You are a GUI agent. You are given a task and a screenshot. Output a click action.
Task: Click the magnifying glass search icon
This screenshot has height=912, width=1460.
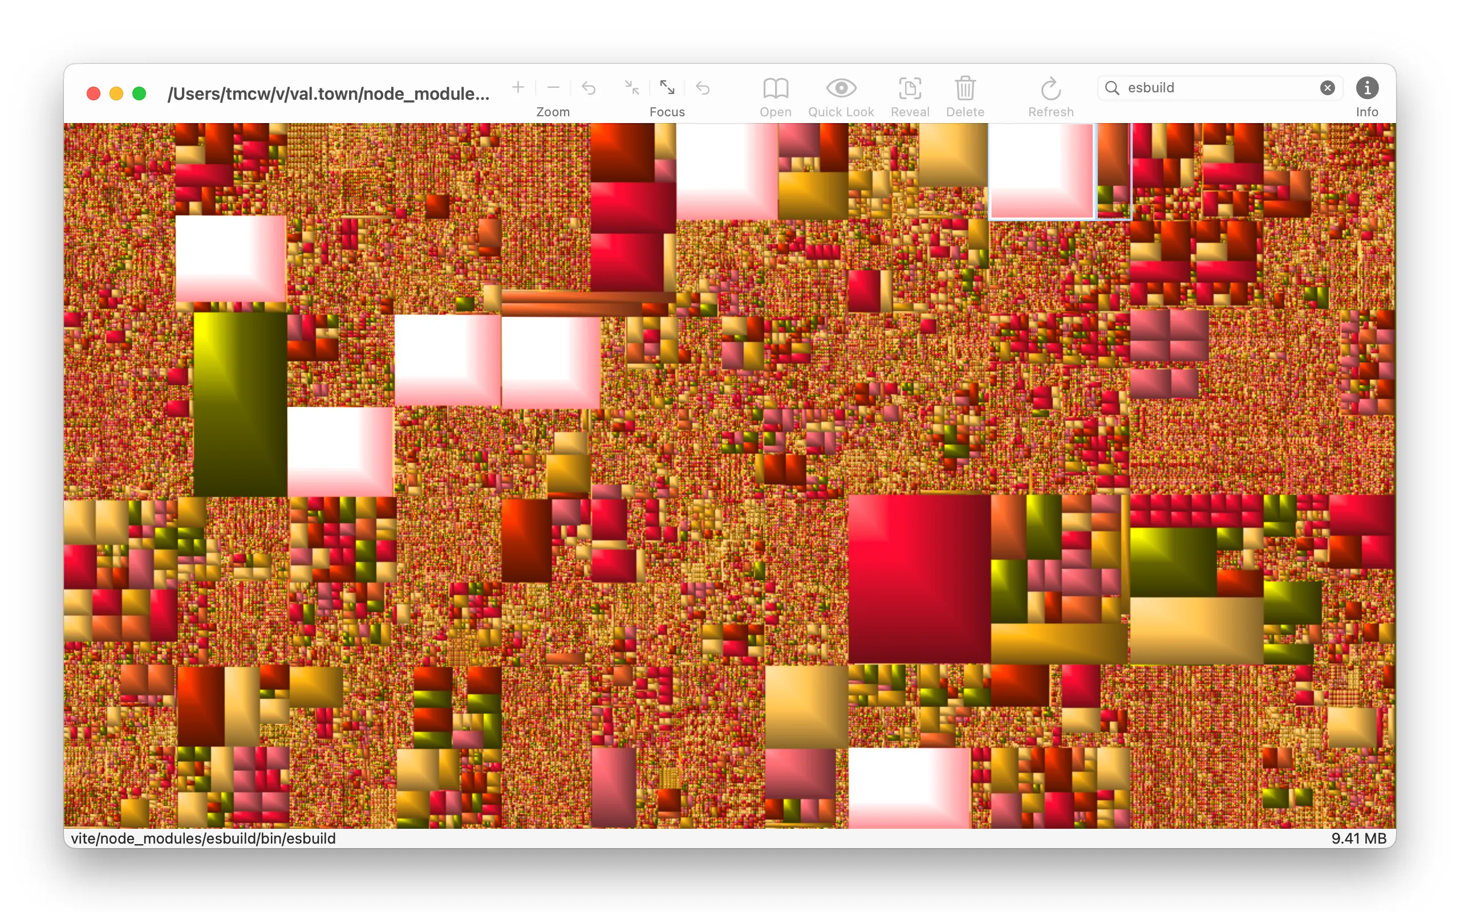(1112, 88)
